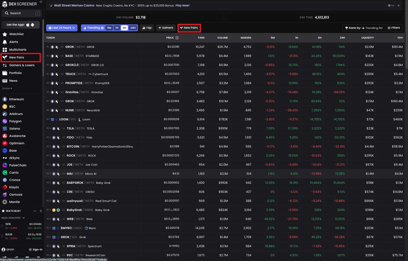Click the anon user avatar
Viewport: 408px width, 261px height.
click(4, 249)
